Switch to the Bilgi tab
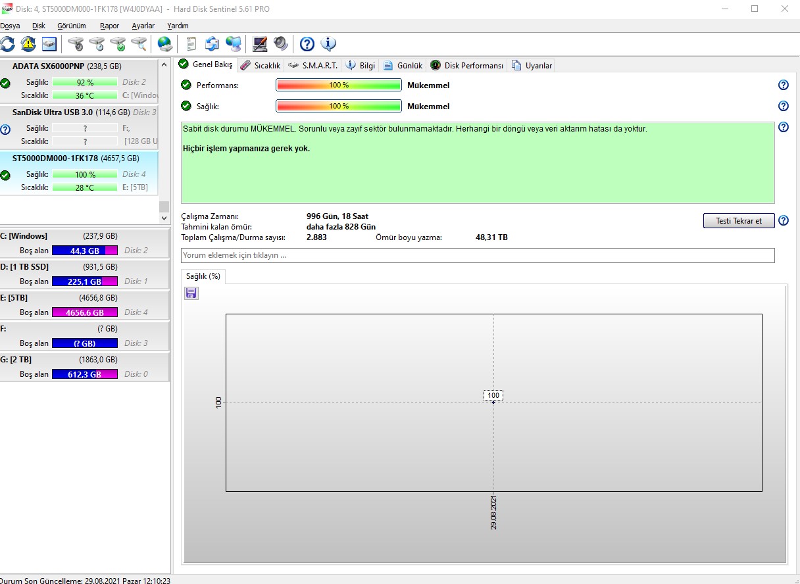Screen dimensions: 800x584 (x=361, y=65)
